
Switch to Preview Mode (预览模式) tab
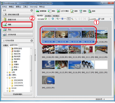click(56, 16)
